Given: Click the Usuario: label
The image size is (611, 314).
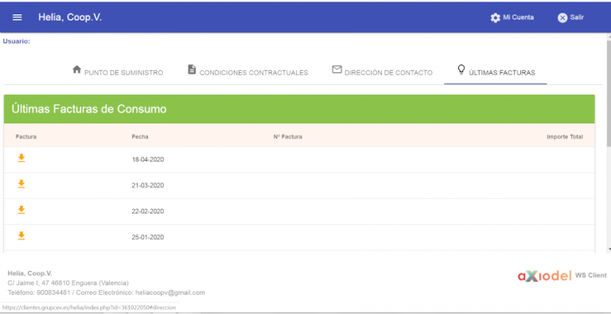Looking at the screenshot, I should (17, 41).
